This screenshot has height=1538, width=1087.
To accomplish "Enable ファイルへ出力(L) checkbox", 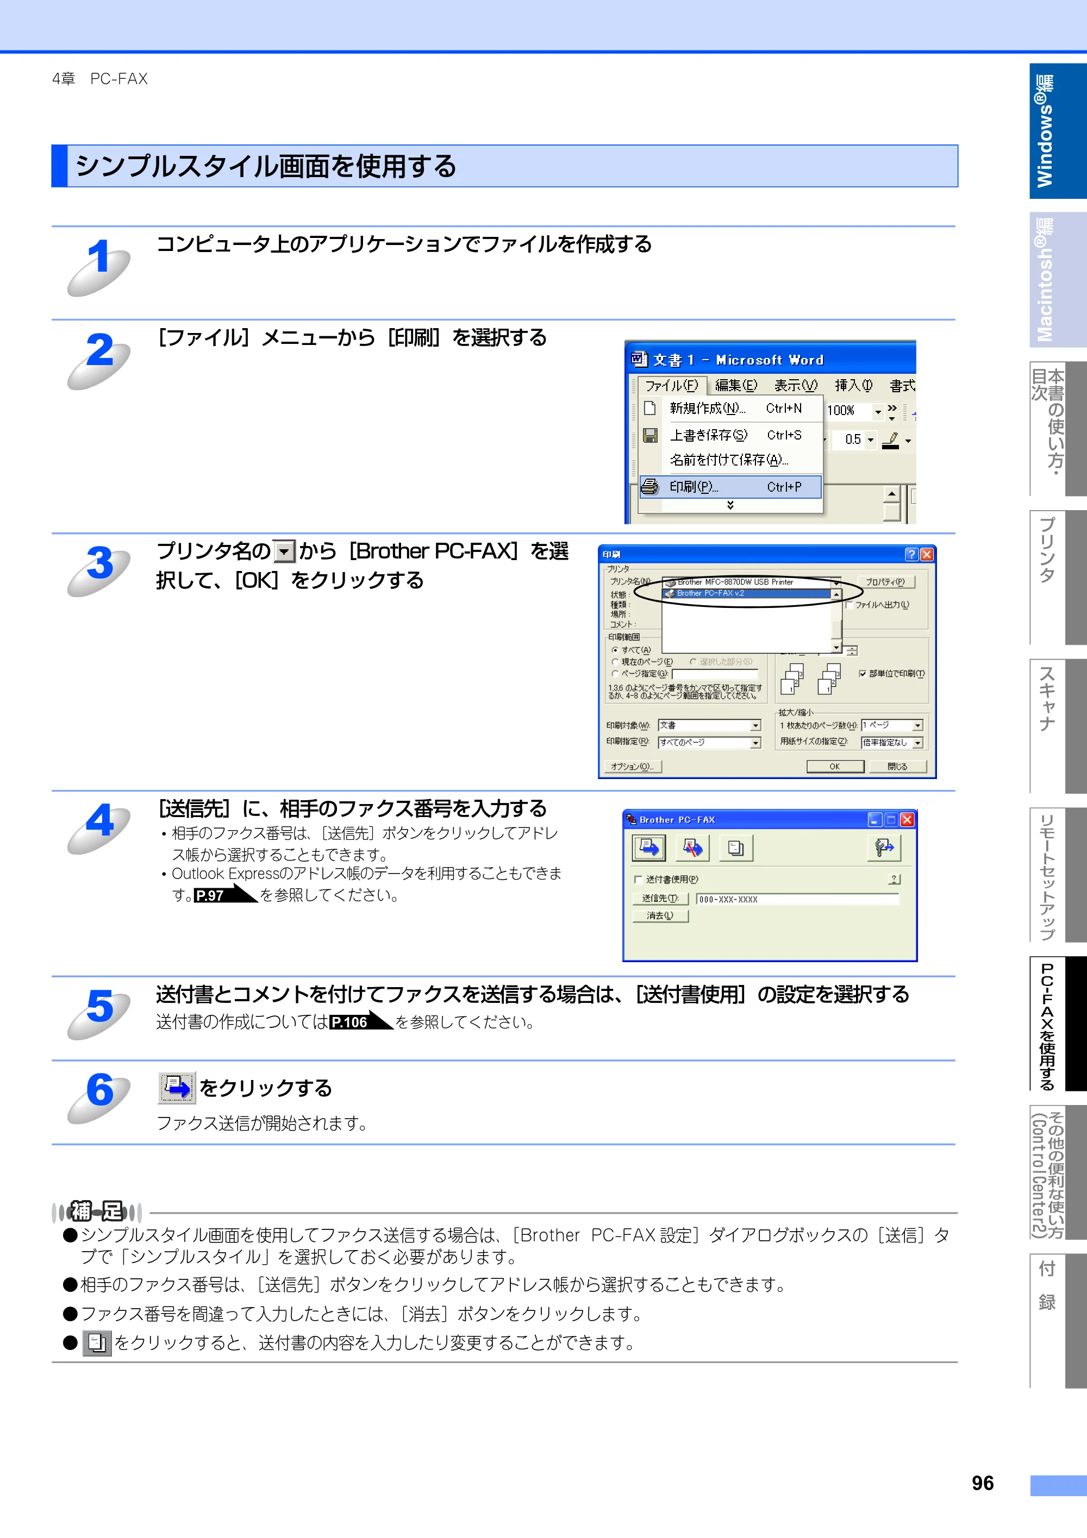I will [849, 605].
